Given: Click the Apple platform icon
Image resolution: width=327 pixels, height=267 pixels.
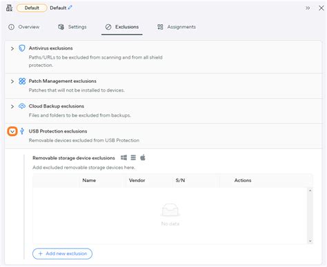Looking at the screenshot, I should point(143,157).
